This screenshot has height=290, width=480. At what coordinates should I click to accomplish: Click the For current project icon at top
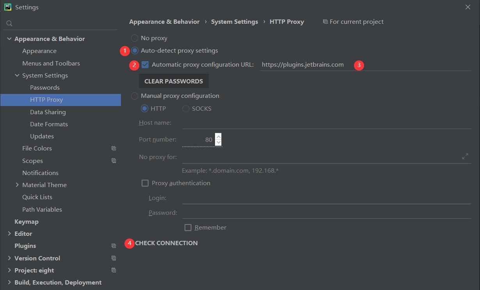[x=325, y=21]
